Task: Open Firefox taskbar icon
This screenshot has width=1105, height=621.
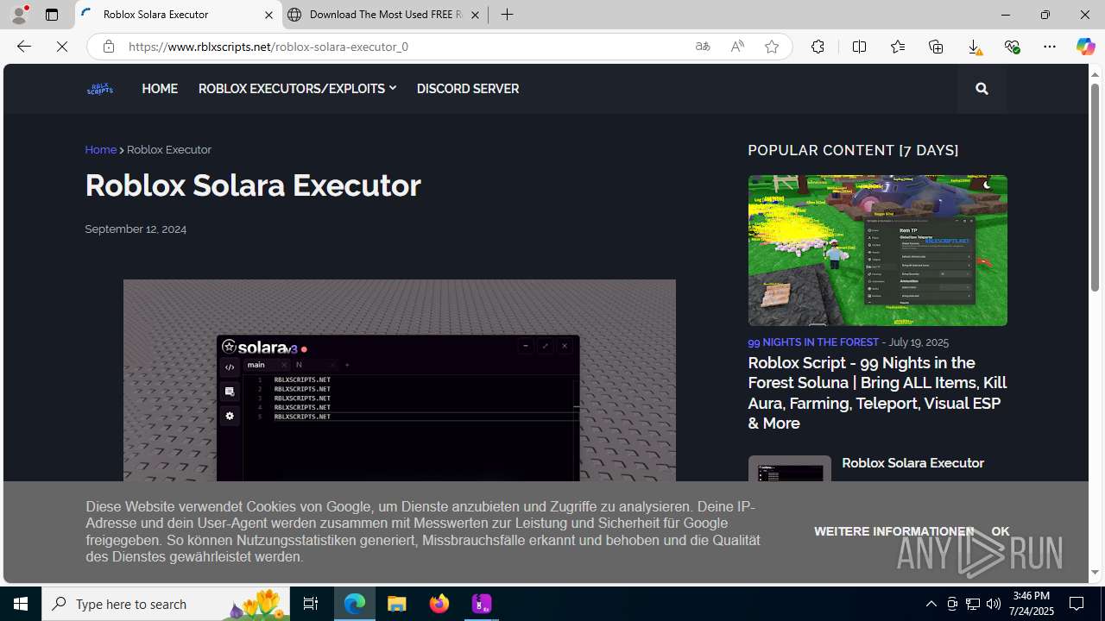Action: click(439, 604)
